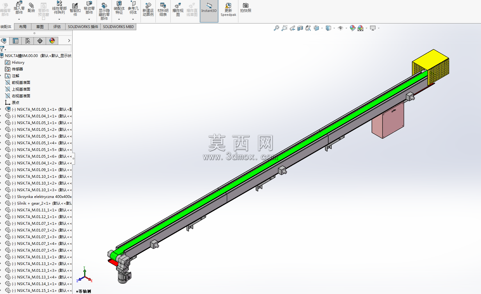
Task: Take a Snapshot (拍快照) camera icon
Action: [246, 8]
